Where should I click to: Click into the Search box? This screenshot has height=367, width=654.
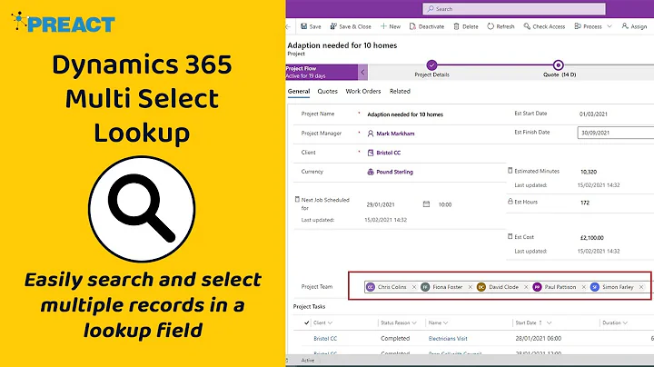click(x=514, y=9)
